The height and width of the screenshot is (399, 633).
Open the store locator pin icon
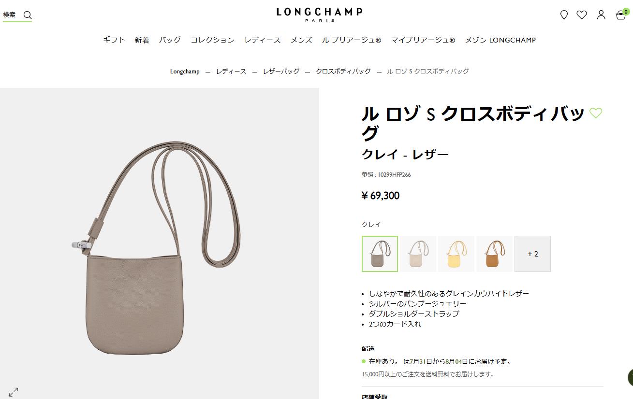tap(564, 15)
